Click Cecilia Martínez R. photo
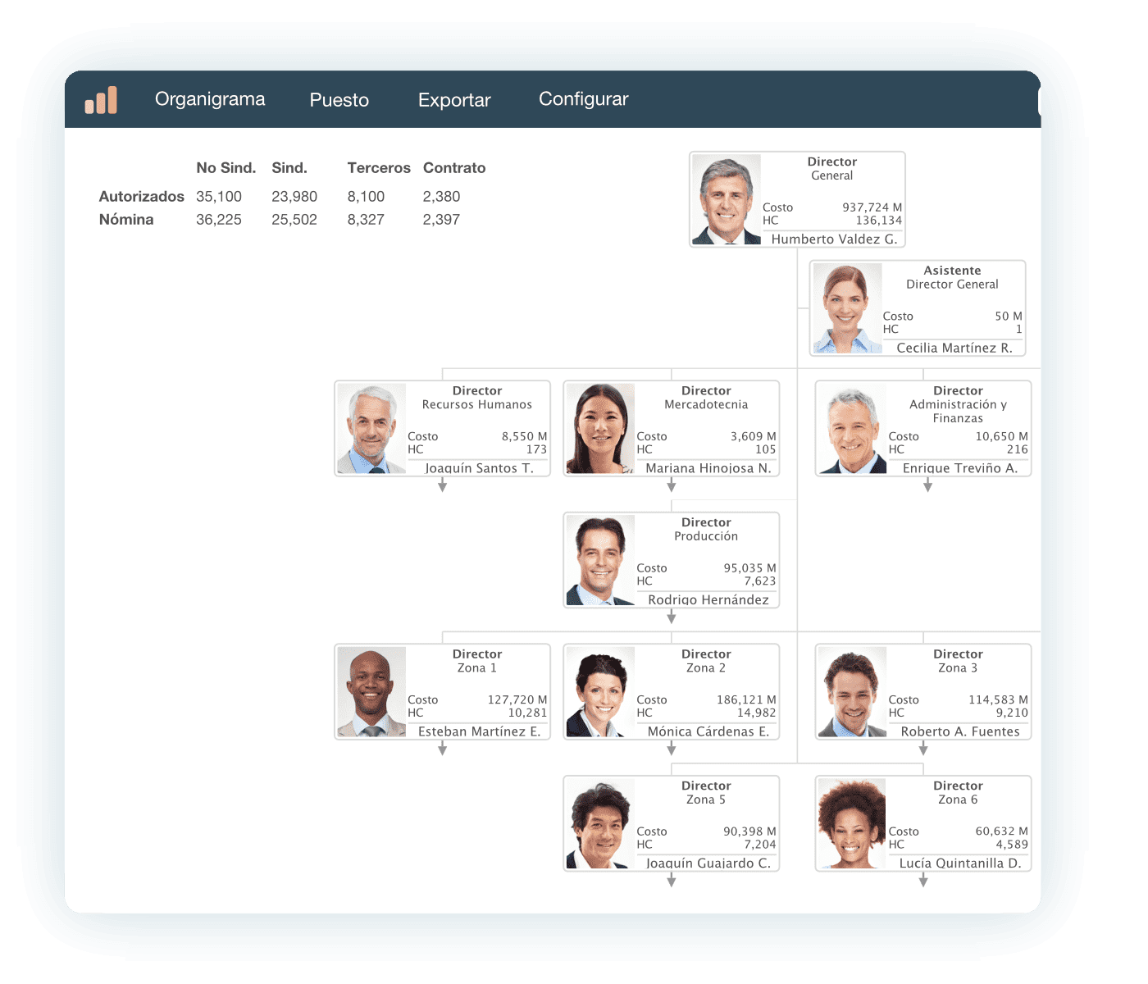This screenshot has width=1148, height=984. pos(847,308)
